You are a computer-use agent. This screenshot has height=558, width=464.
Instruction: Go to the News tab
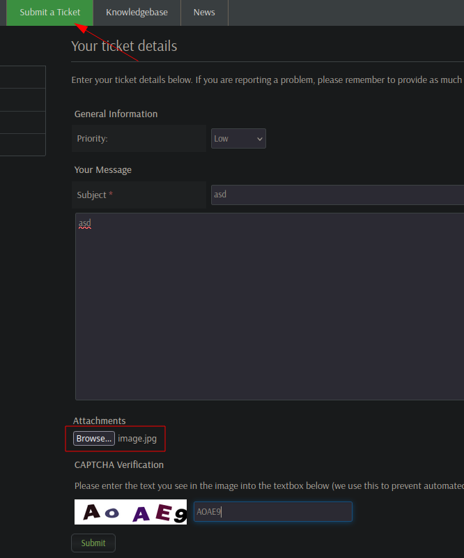point(204,13)
